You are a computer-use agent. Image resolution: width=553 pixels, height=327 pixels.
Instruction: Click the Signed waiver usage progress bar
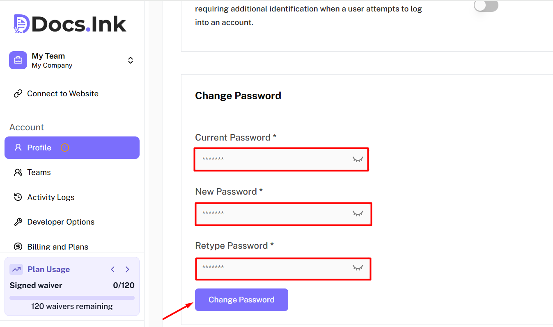pyautogui.click(x=72, y=298)
